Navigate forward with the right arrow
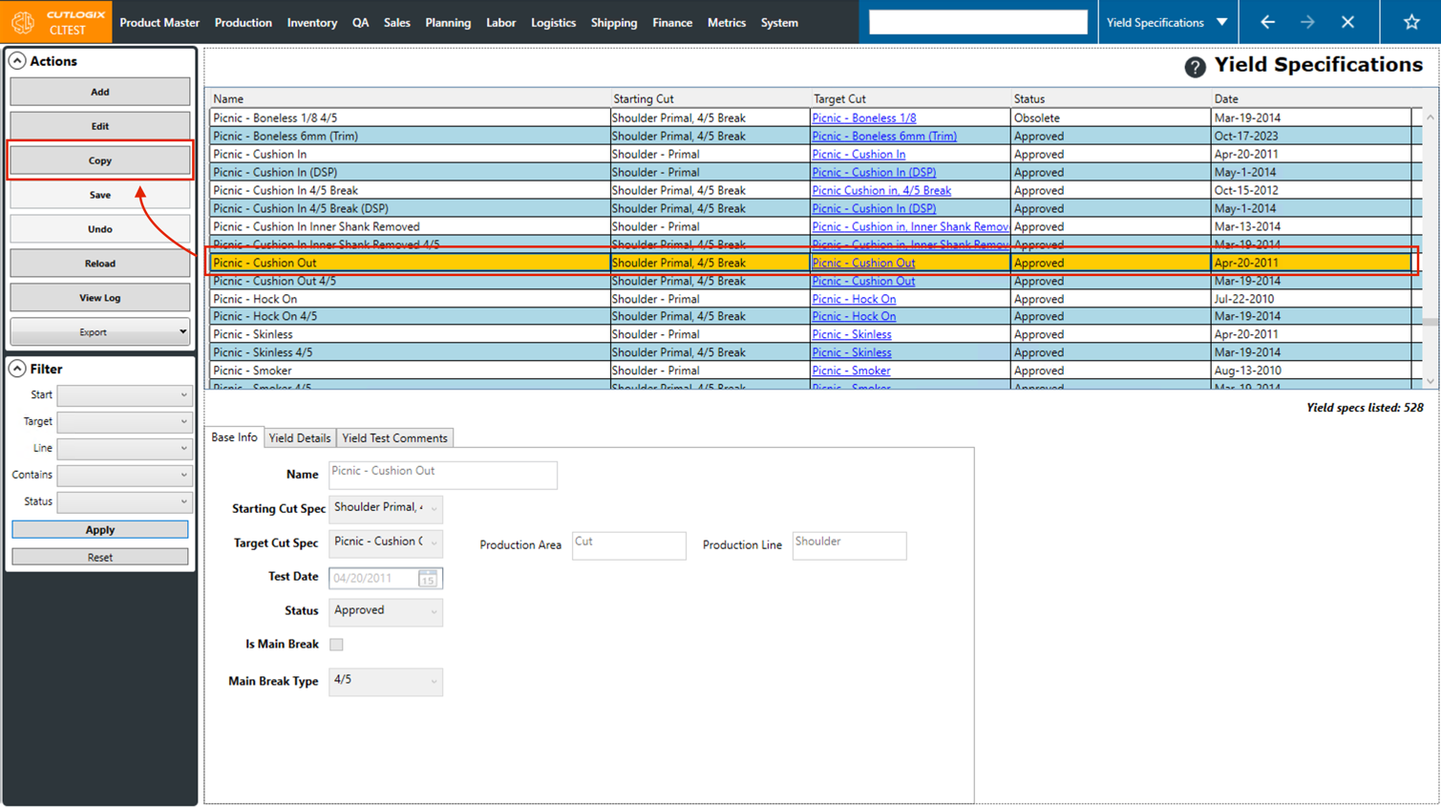This screenshot has height=807, width=1441. 1307,22
